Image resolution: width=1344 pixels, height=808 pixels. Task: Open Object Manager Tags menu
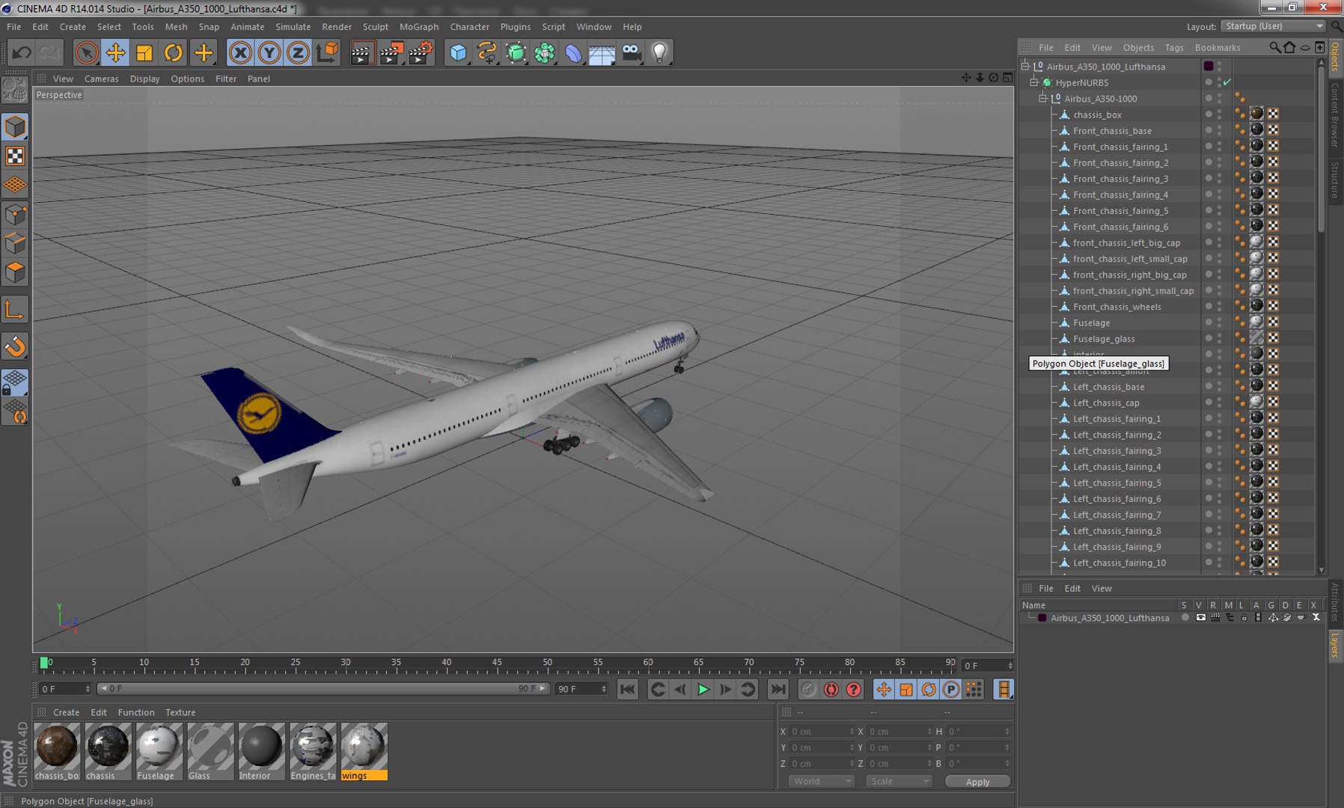point(1174,48)
